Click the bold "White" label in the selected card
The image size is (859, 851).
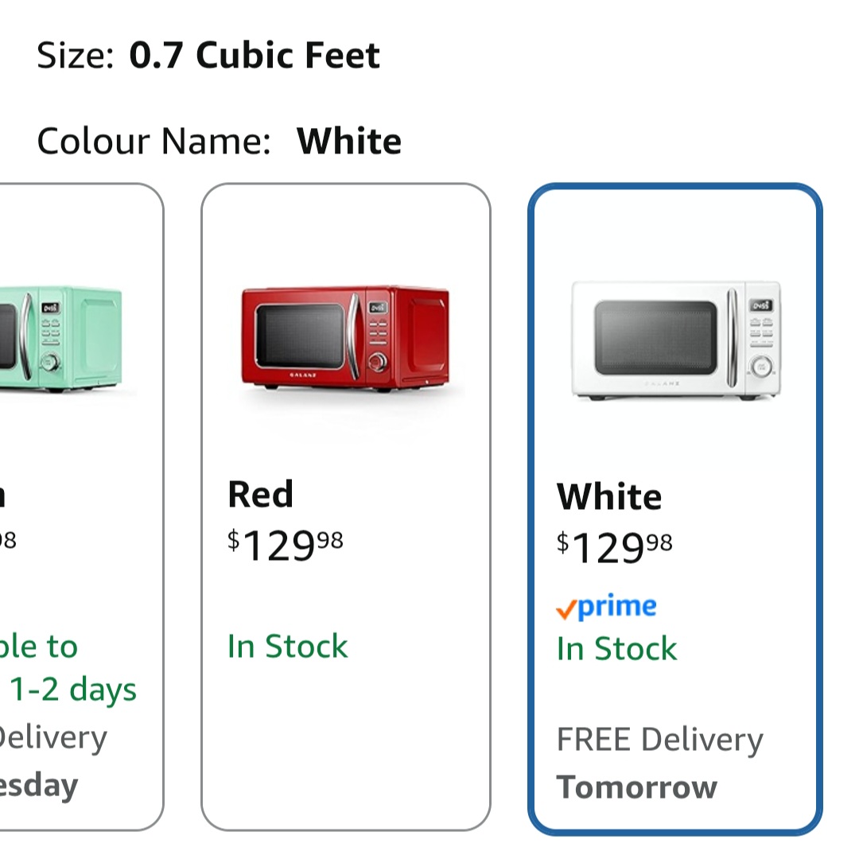point(608,497)
